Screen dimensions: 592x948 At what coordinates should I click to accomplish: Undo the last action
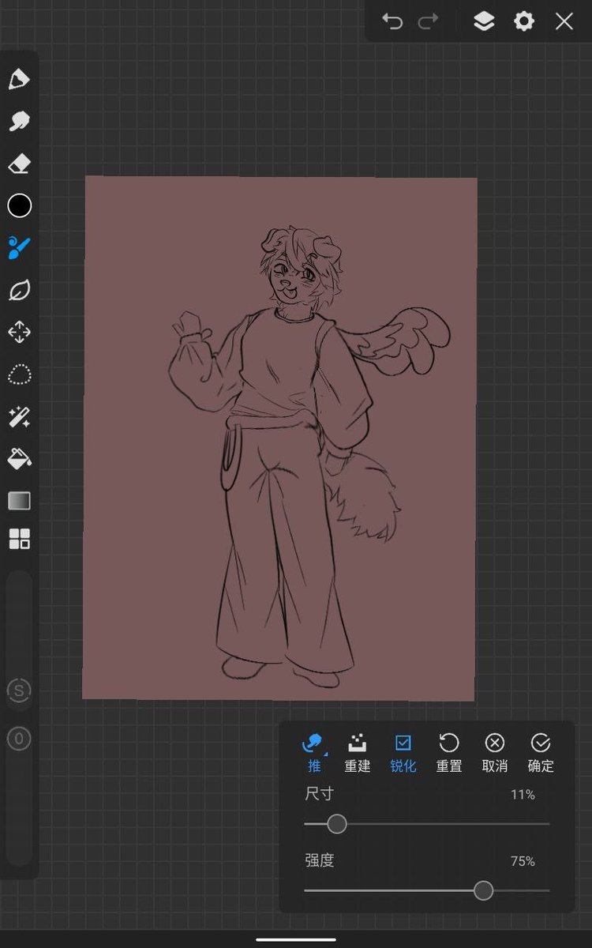[x=392, y=21]
